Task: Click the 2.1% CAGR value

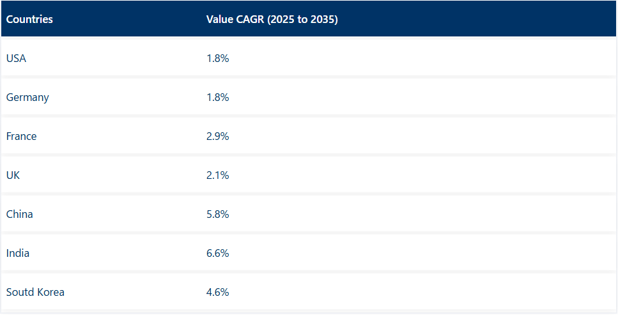Action: [217, 175]
